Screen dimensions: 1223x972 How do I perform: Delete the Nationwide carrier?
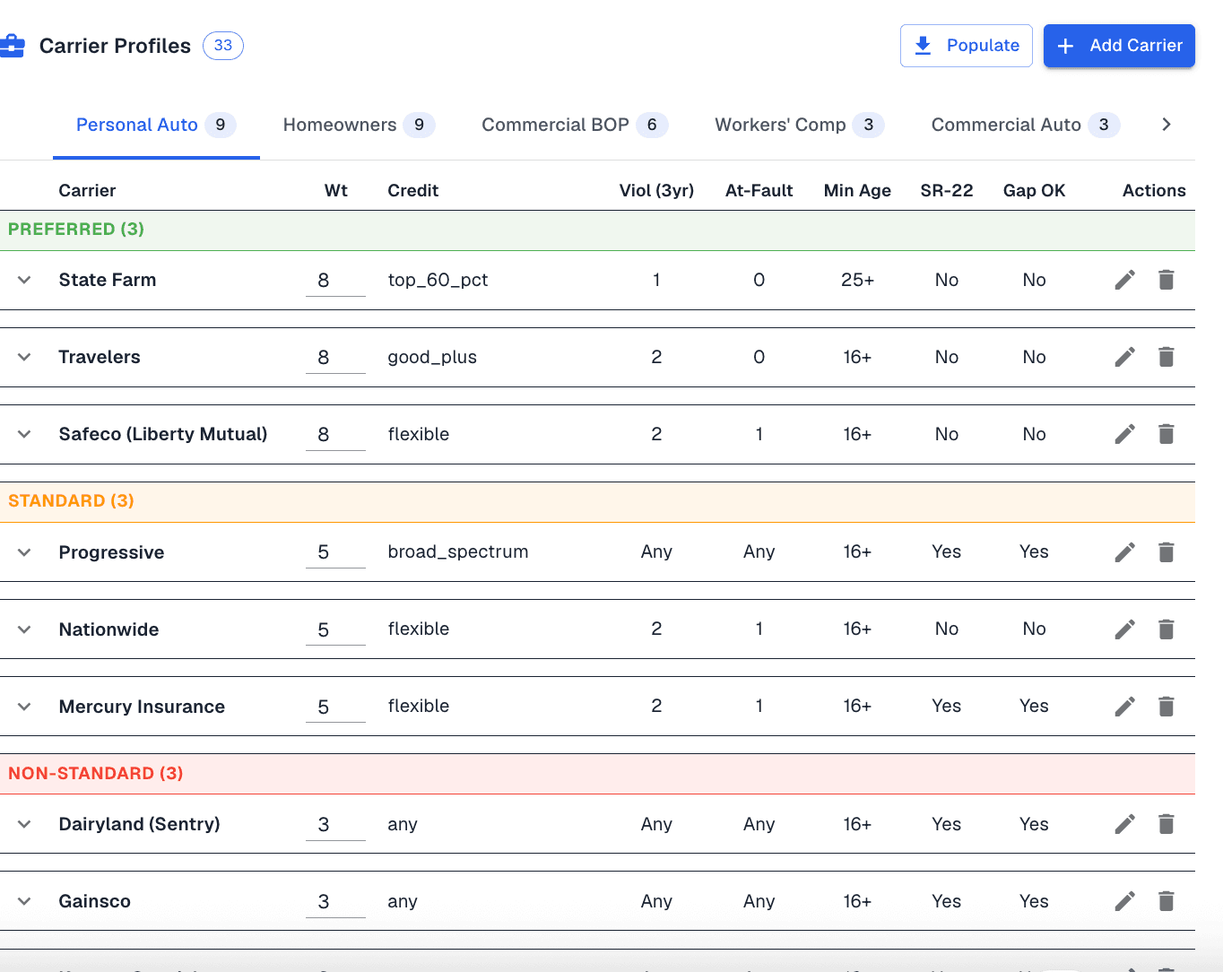1166,629
